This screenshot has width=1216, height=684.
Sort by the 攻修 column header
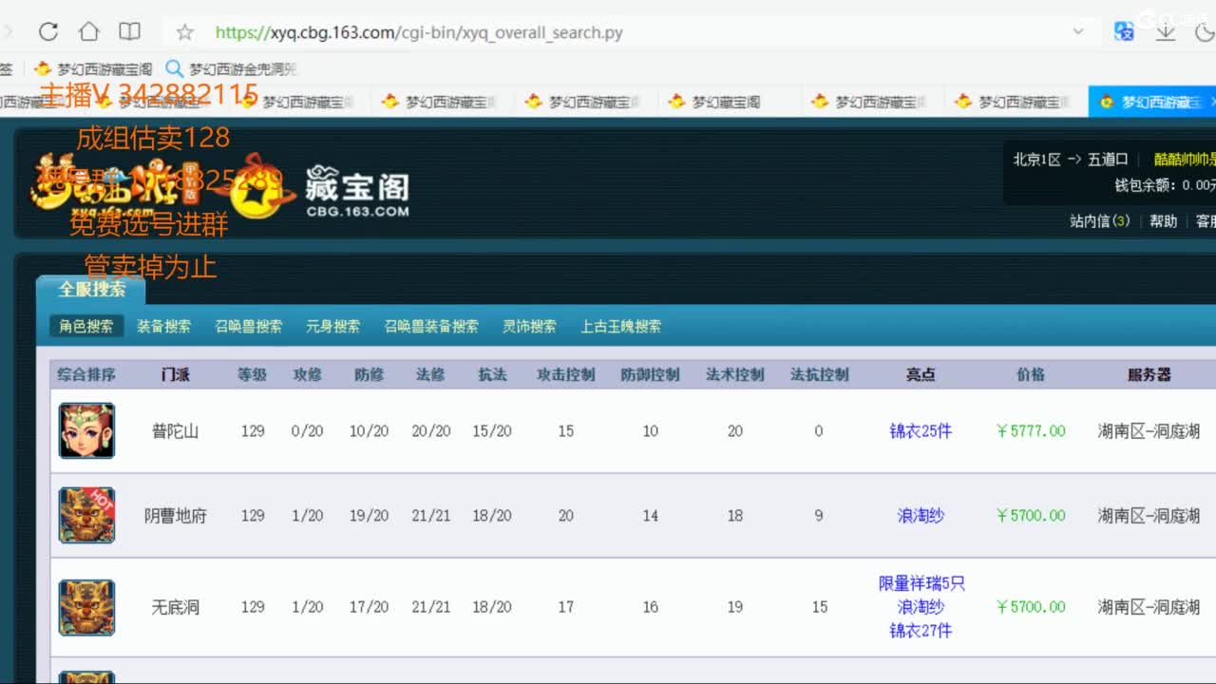pos(307,374)
